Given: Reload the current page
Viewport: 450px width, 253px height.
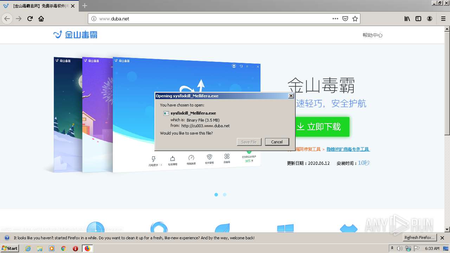Looking at the screenshot, I should pyautogui.click(x=30, y=19).
